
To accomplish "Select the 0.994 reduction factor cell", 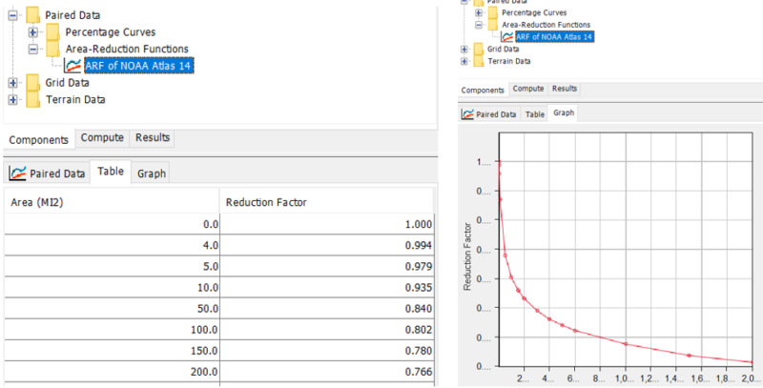I will (x=328, y=245).
